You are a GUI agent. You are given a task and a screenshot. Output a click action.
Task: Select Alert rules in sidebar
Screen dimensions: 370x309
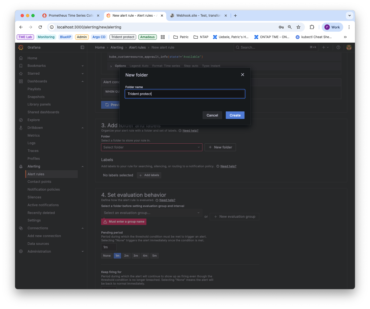tap(51, 174)
